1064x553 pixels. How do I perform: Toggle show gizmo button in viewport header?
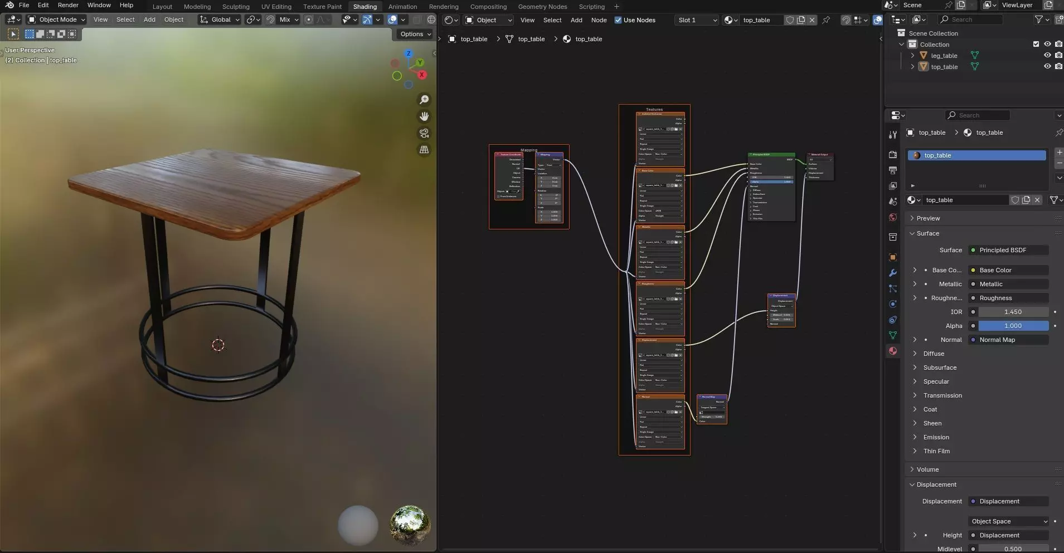coord(367,19)
